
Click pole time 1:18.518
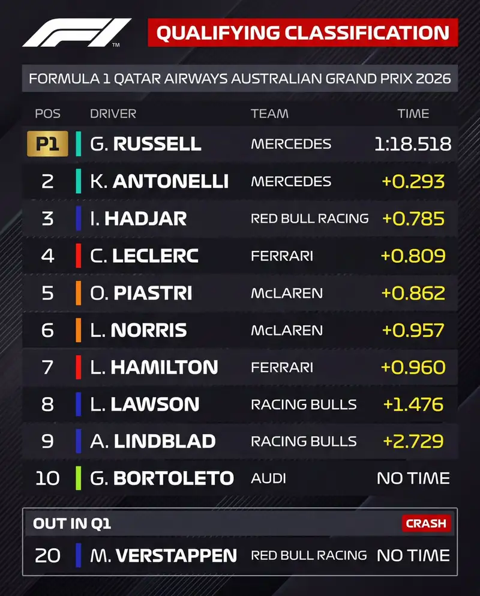click(x=413, y=144)
